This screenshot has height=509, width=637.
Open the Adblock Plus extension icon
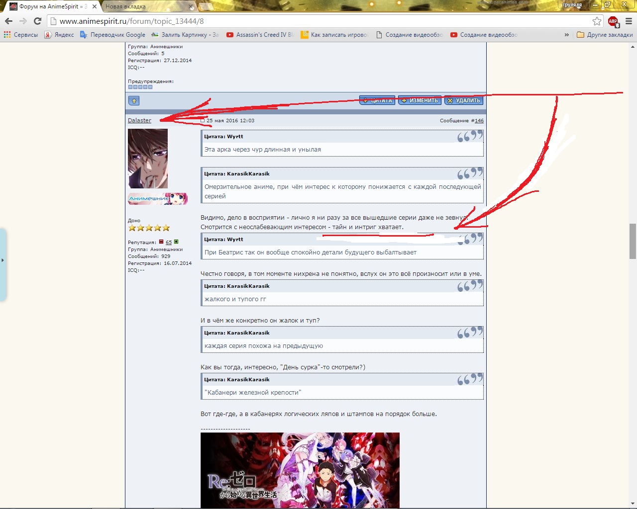pos(613,21)
